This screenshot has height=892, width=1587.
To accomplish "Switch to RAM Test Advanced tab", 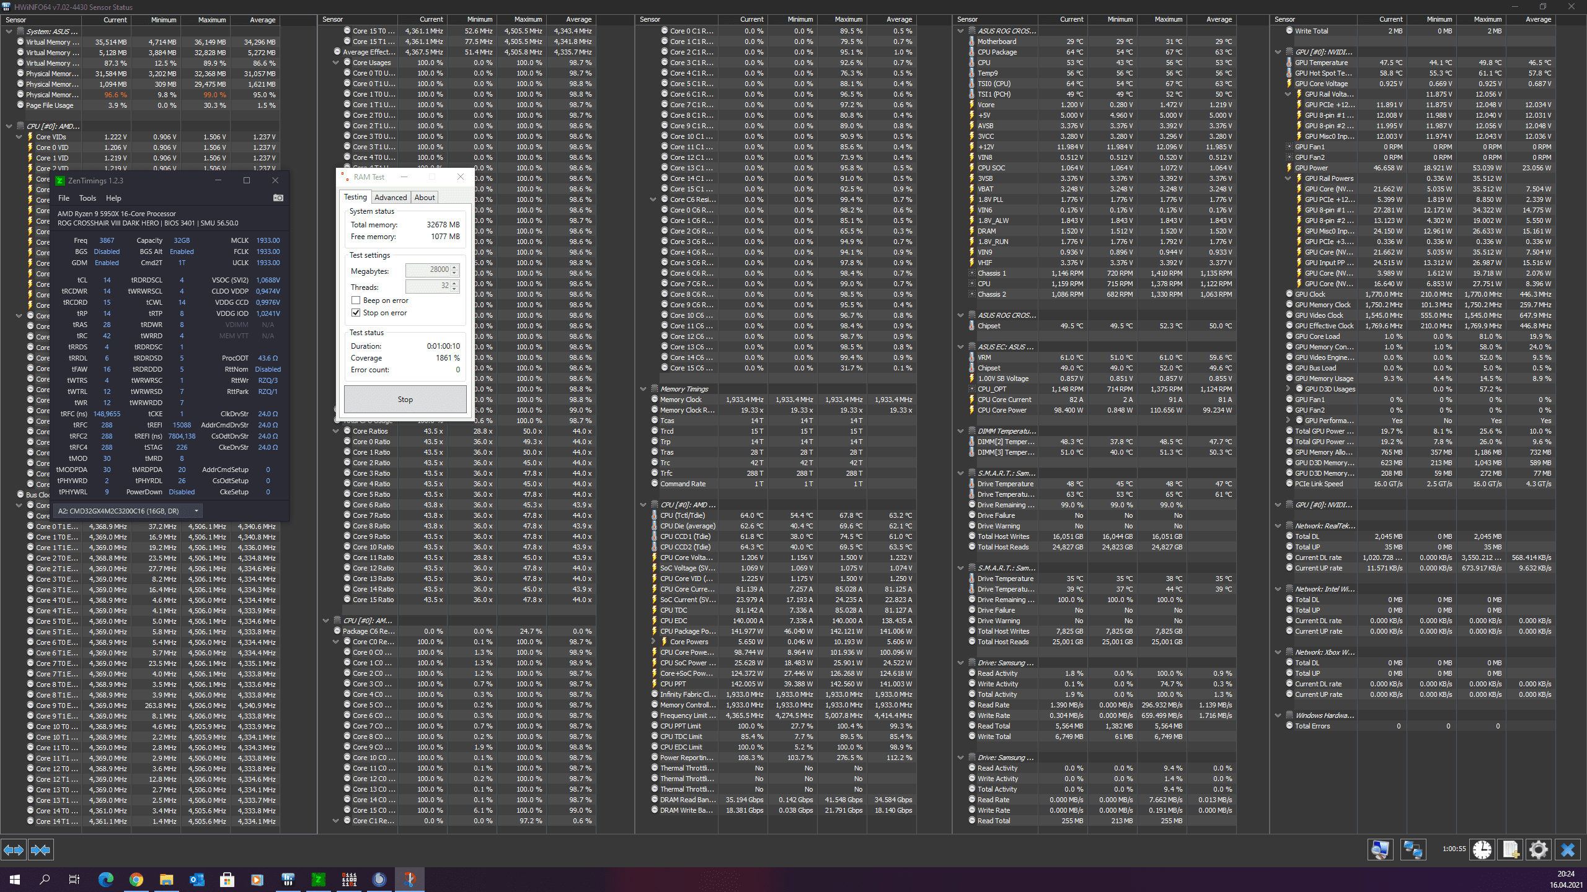I will point(391,198).
